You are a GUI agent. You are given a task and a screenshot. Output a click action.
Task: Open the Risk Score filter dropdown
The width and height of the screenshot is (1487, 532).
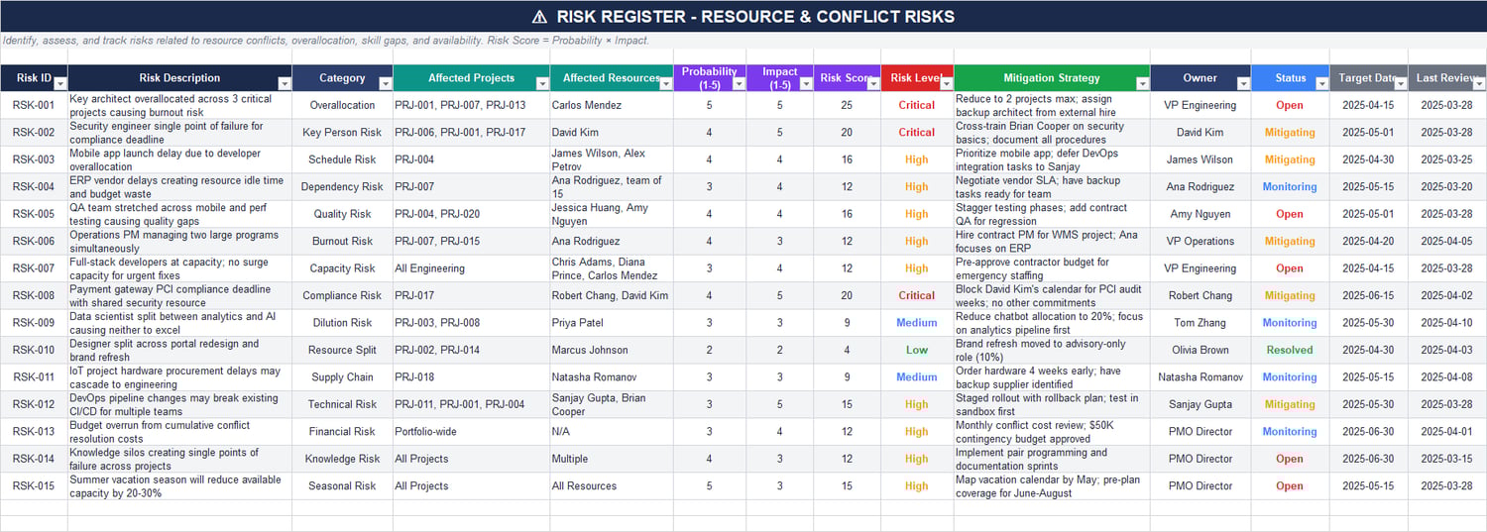873,84
